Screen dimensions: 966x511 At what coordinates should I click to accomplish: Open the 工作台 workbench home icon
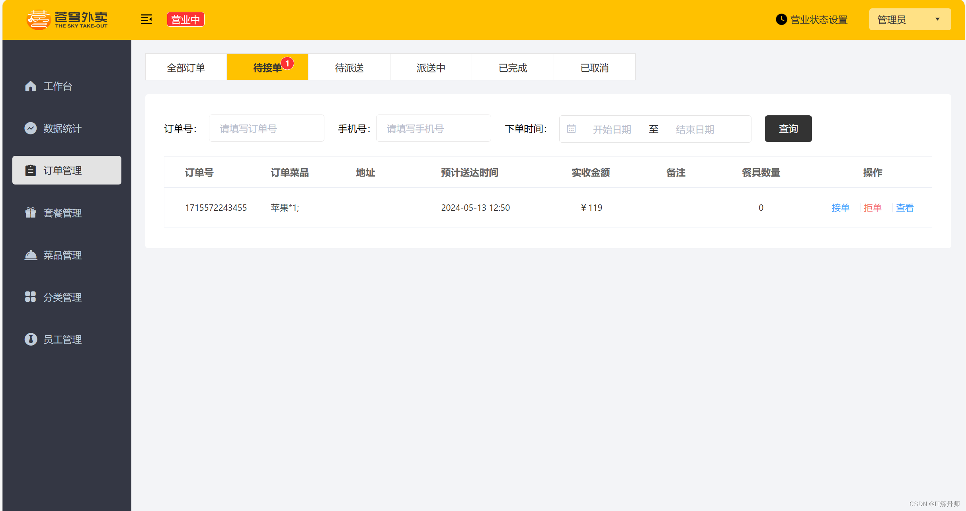coord(31,86)
